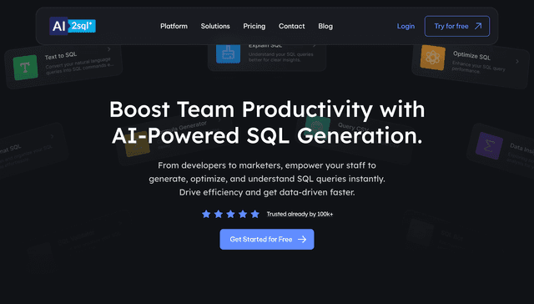Expand the Optimize SQL card chevron
The width and height of the screenshot is (534, 304).
click(517, 61)
